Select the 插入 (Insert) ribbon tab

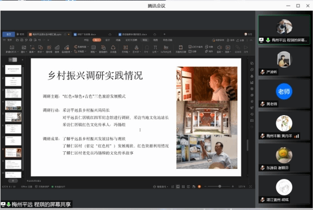[97, 40]
